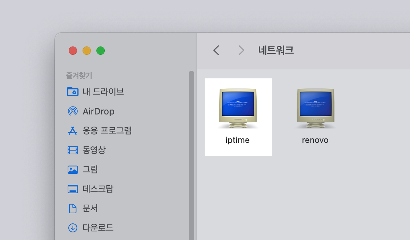The height and width of the screenshot is (240, 410).
Task: Click the renovo name label
Action: [x=315, y=140]
